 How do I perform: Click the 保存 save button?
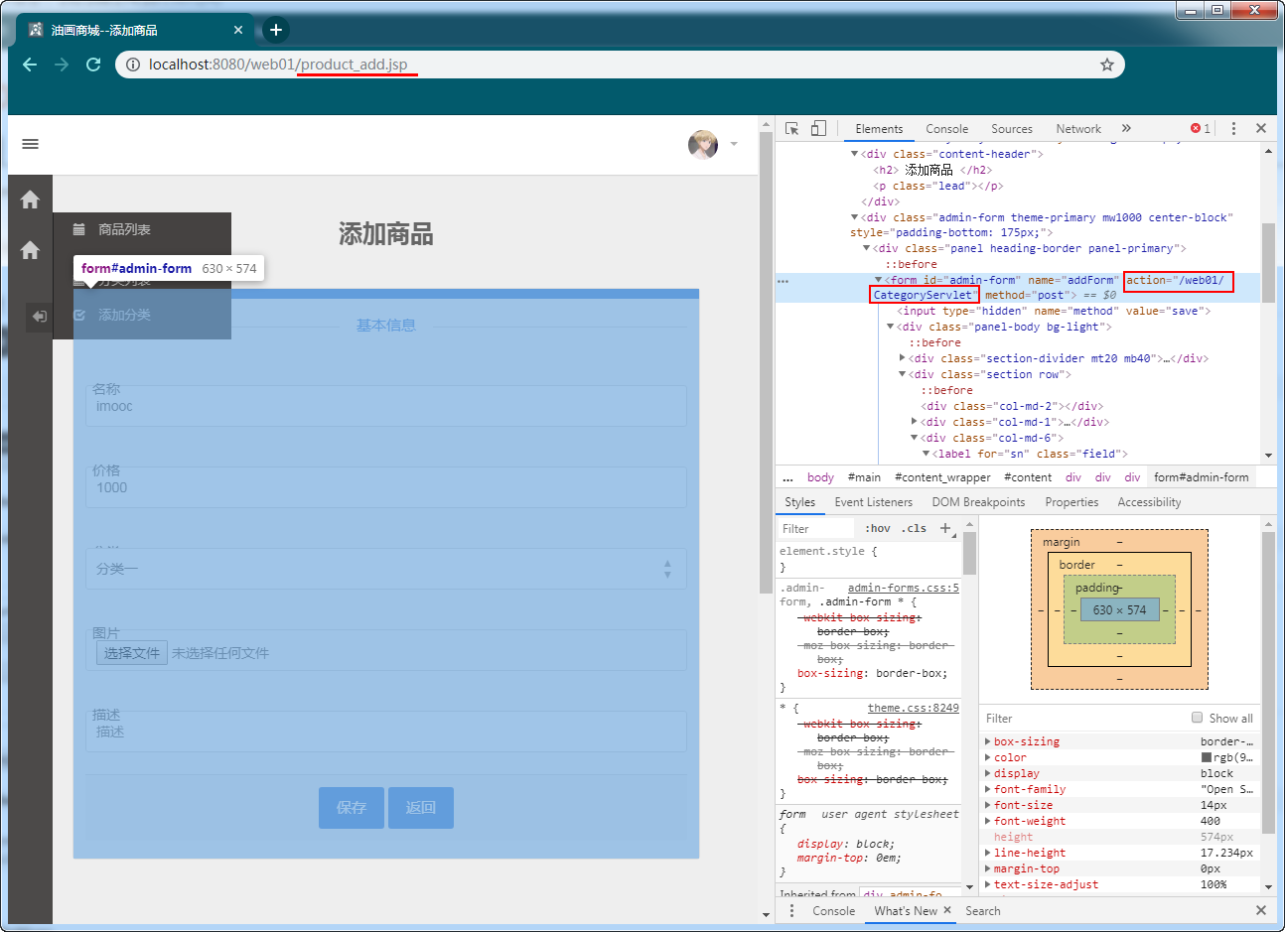[352, 808]
